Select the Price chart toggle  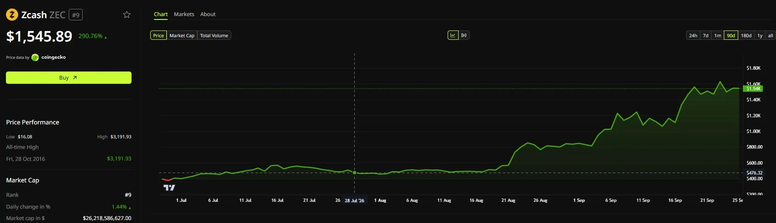point(158,36)
